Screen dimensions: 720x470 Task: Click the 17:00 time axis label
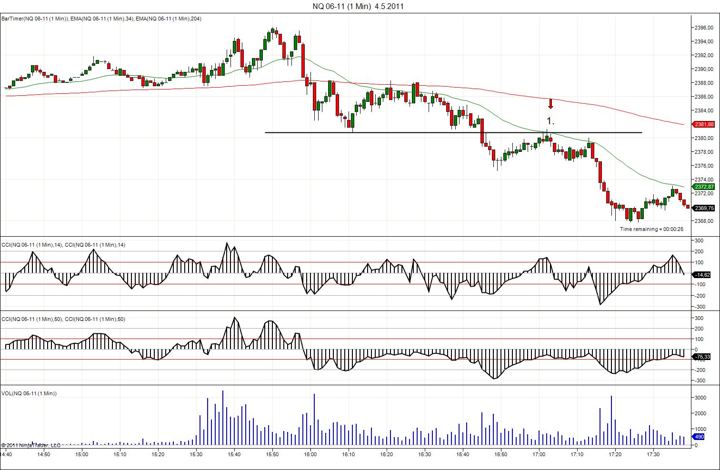pos(539,454)
